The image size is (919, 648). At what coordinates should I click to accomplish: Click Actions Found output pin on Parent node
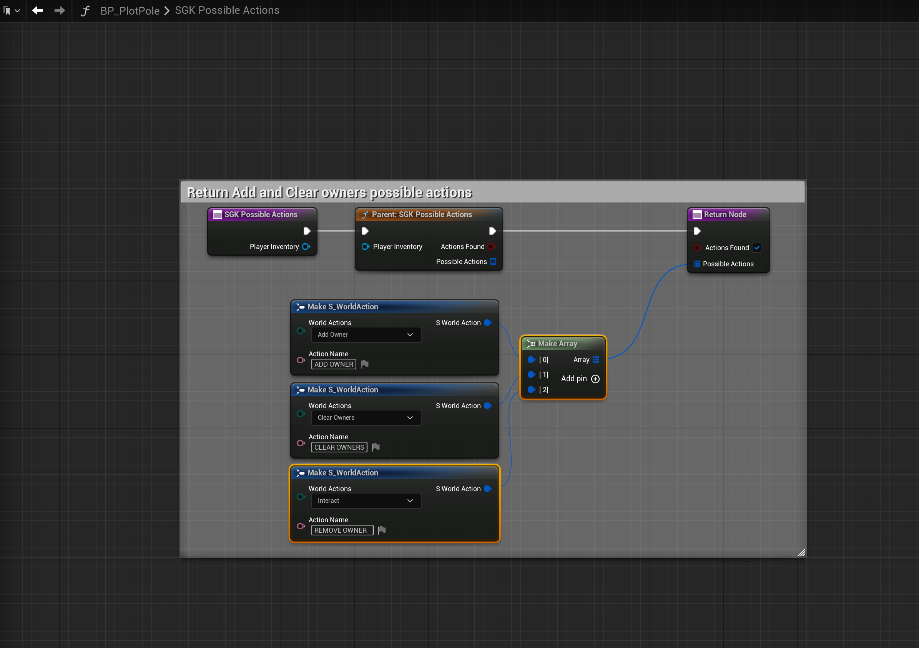492,246
